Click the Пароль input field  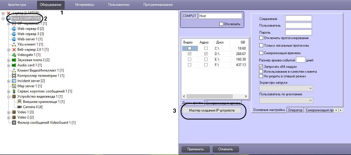point(298,32)
